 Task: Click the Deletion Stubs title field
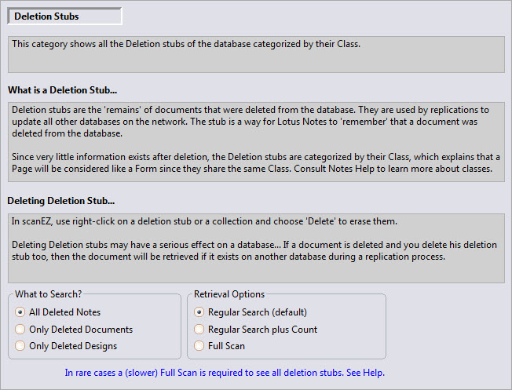click(x=64, y=16)
